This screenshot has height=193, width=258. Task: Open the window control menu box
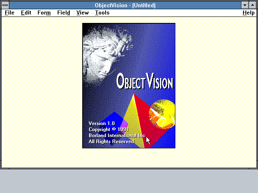pos(5,5)
